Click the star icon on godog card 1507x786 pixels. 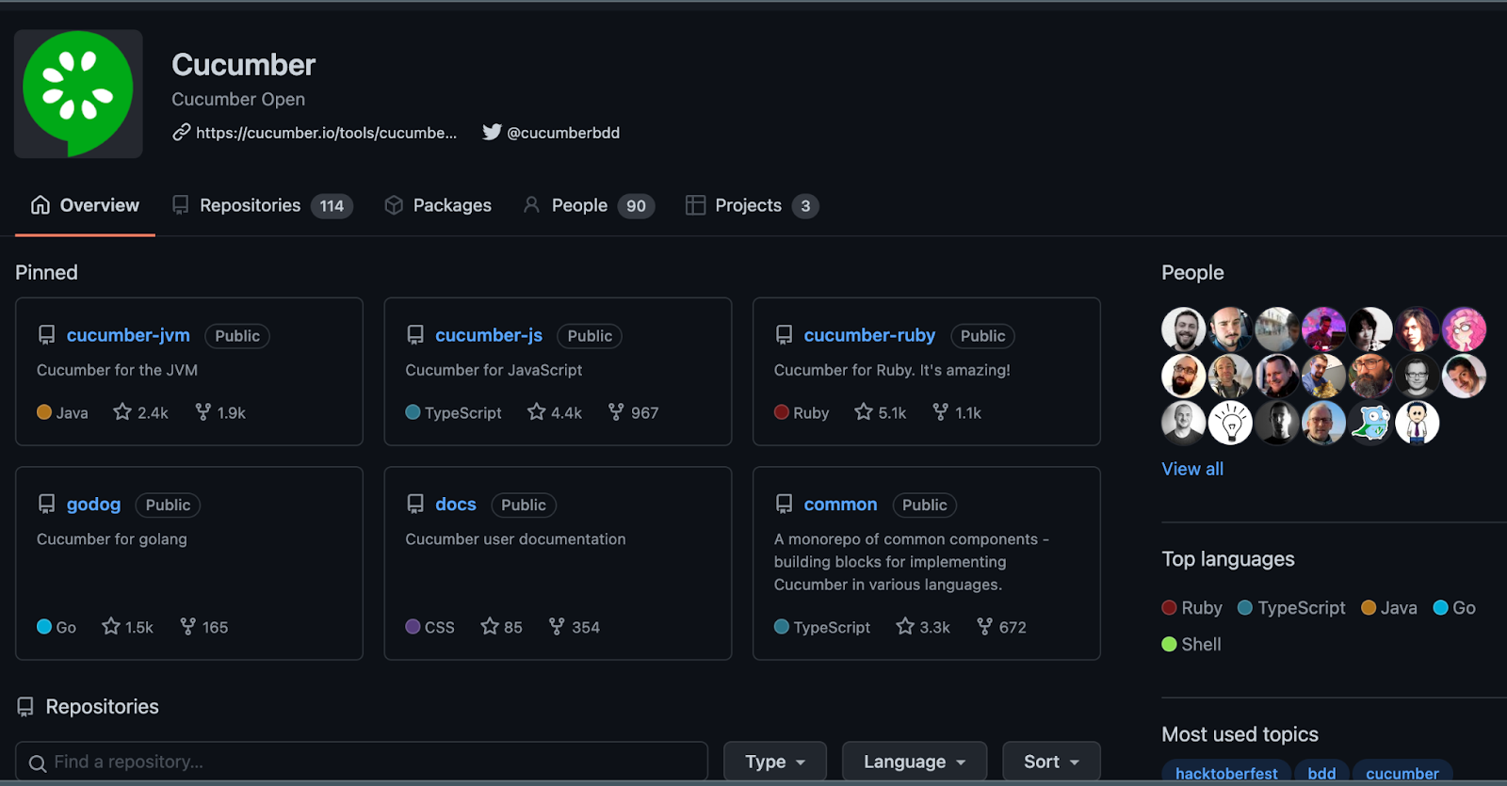(x=111, y=626)
